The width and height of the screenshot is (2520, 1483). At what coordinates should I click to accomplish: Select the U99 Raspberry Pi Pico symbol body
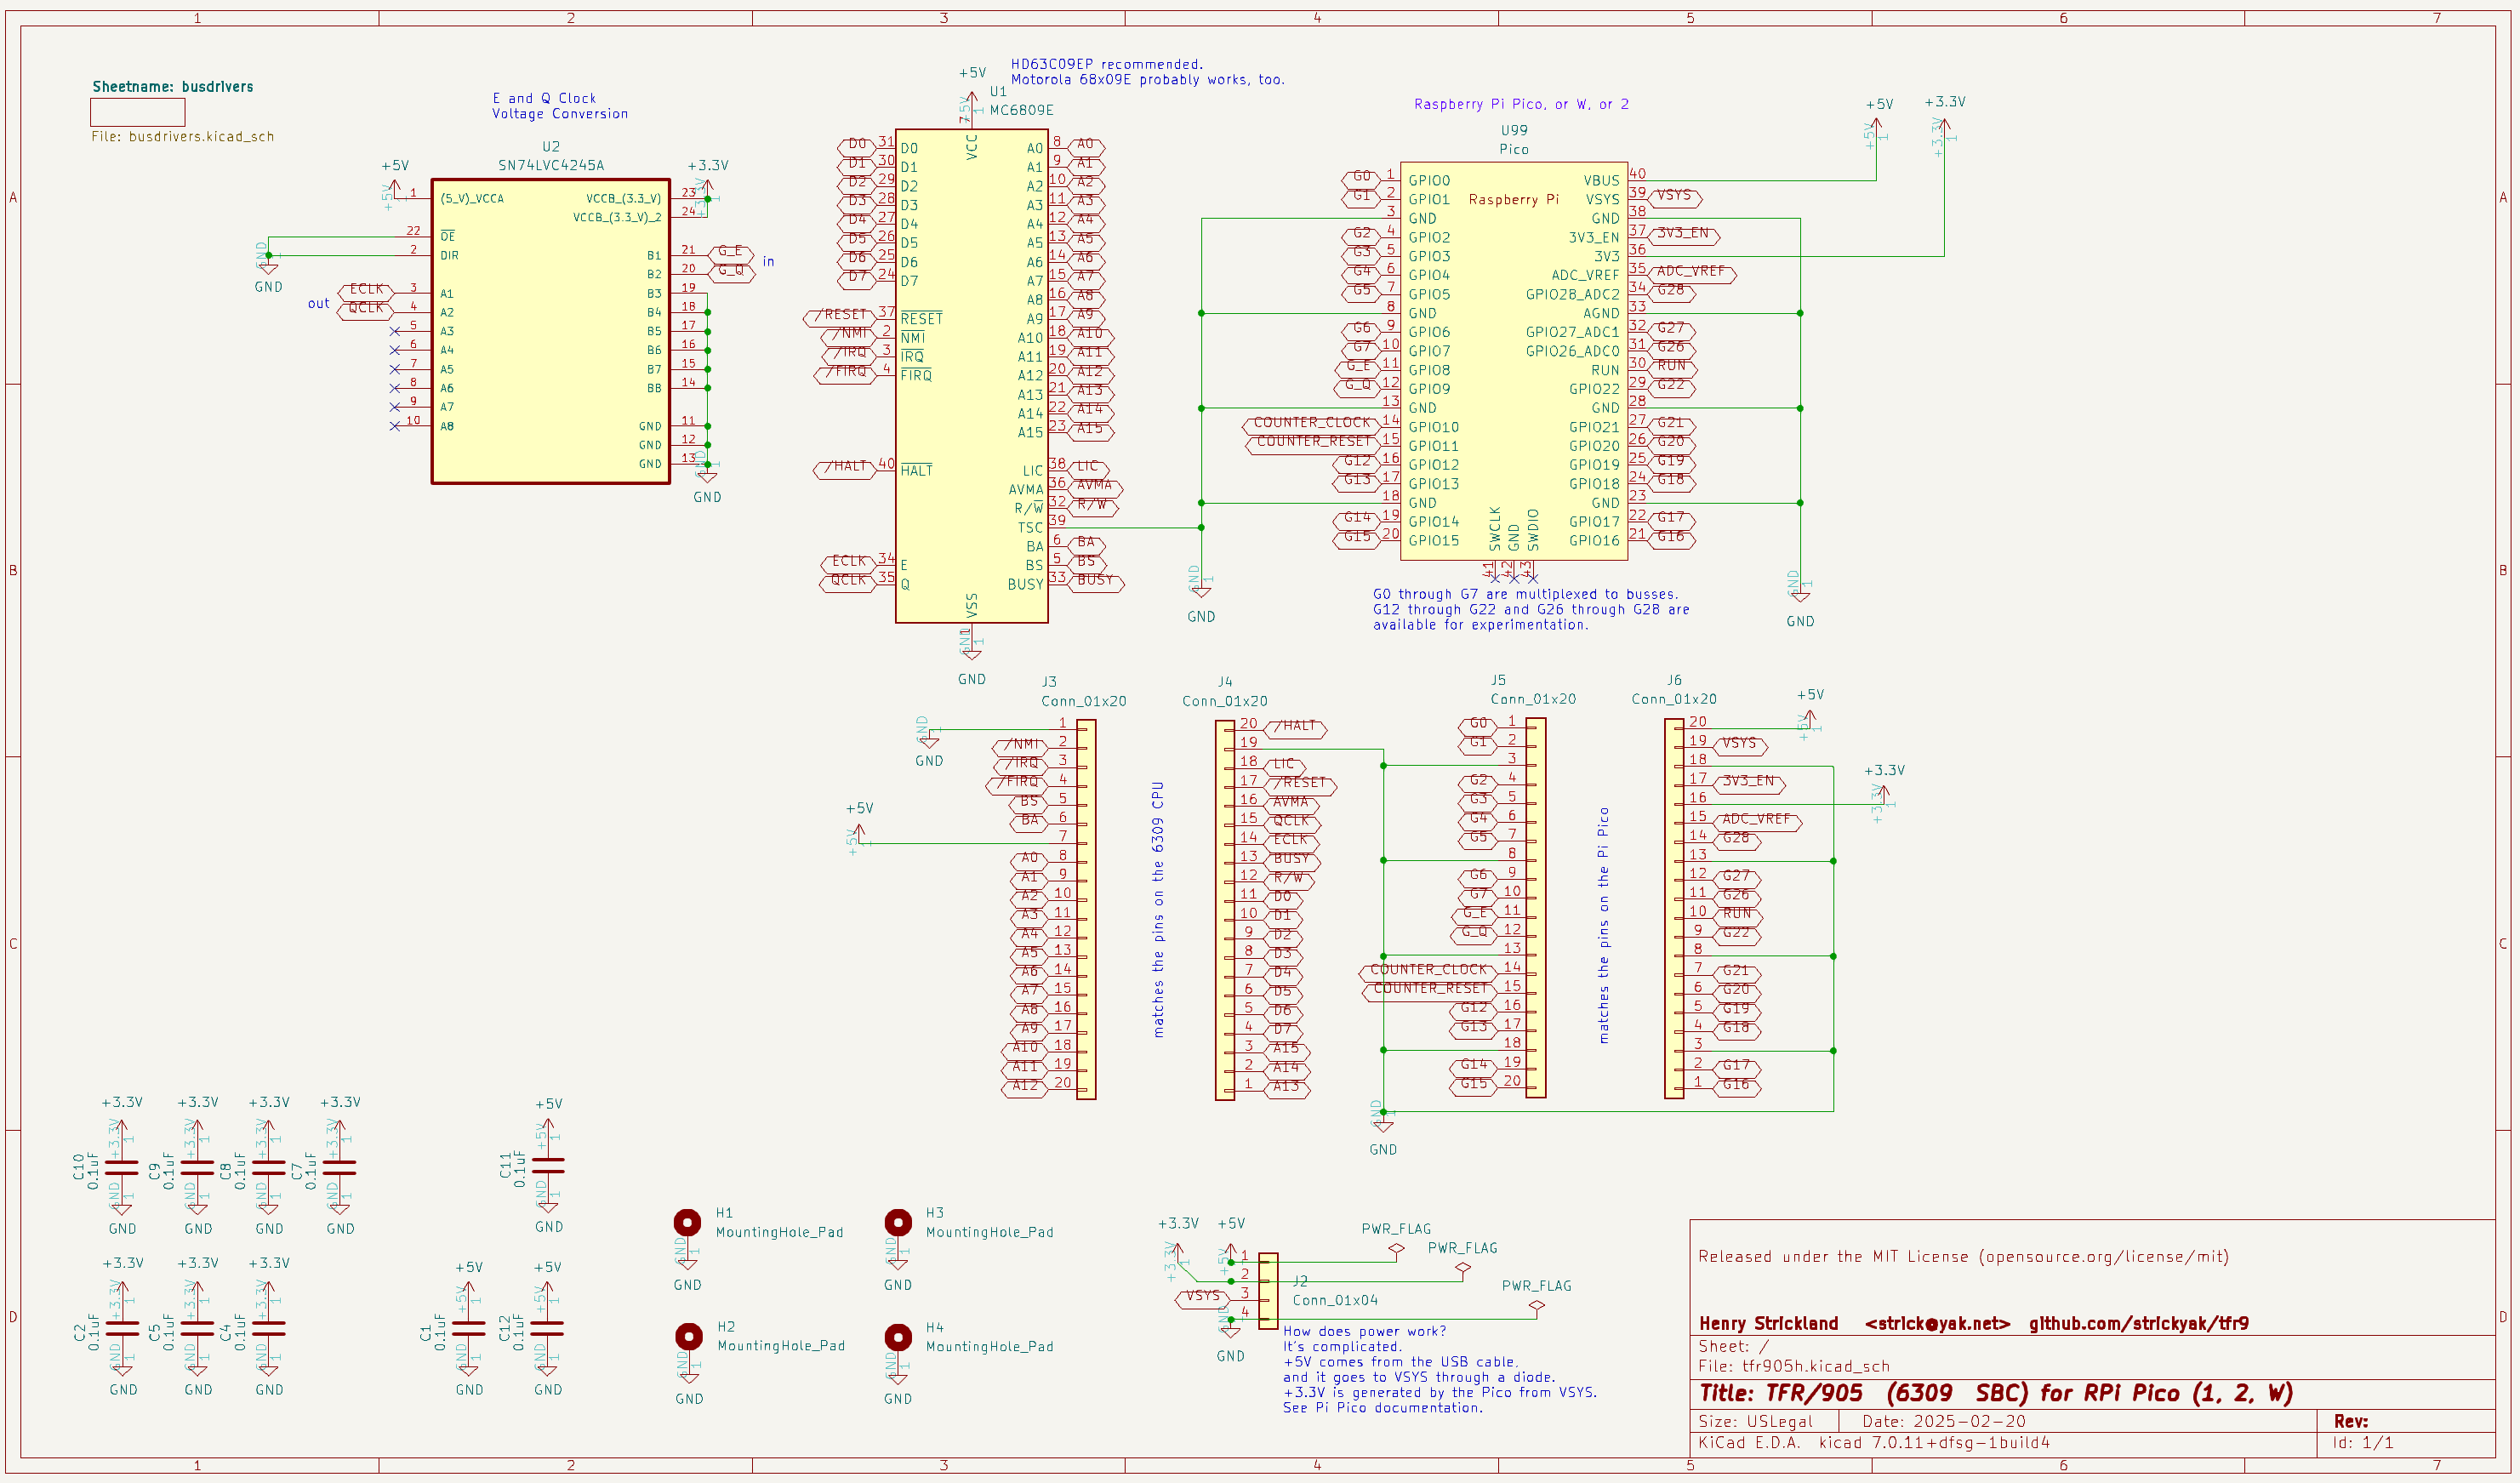click(1514, 359)
